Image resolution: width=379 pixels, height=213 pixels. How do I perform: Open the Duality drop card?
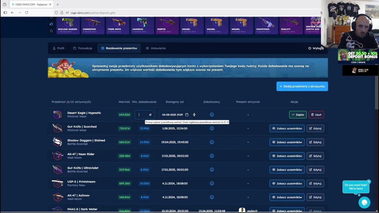291,25
